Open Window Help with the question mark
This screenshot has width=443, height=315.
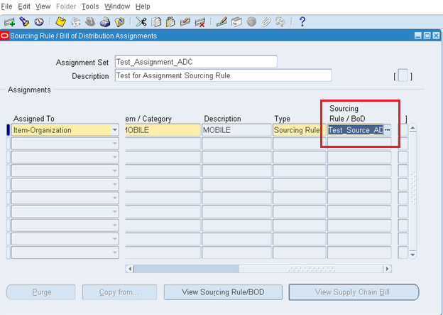click(302, 22)
